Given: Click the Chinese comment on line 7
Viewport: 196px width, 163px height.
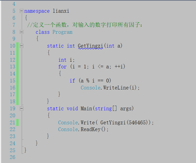Looking at the screenshot, I should [x=85, y=25].
